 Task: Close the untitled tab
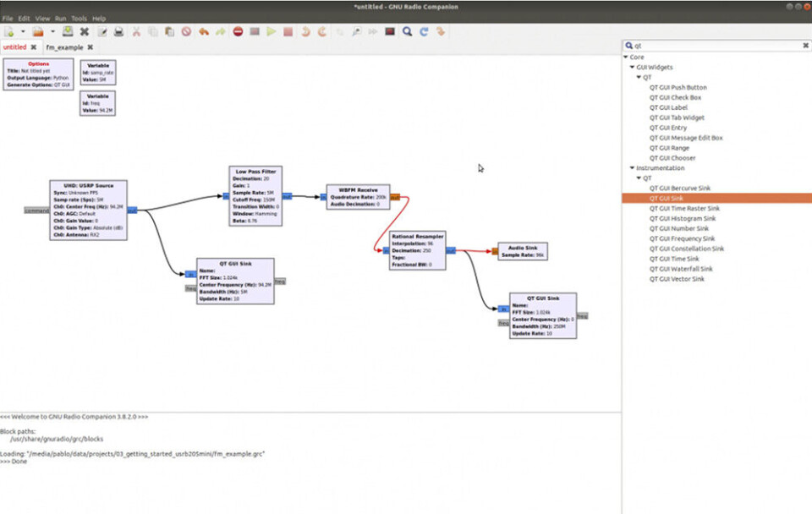[x=34, y=47]
